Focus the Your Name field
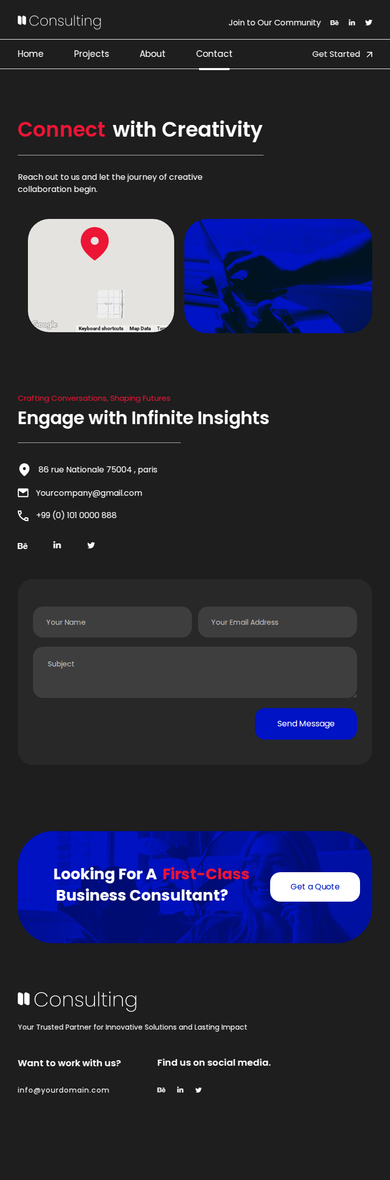The width and height of the screenshot is (390, 1180). 112,622
